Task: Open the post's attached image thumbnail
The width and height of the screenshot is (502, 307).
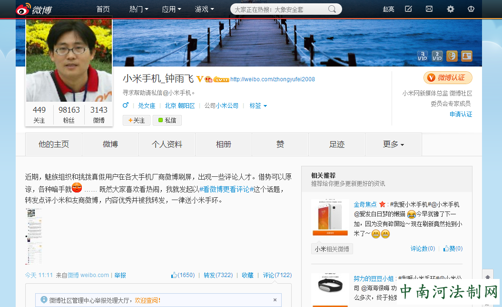Action: click(34, 236)
